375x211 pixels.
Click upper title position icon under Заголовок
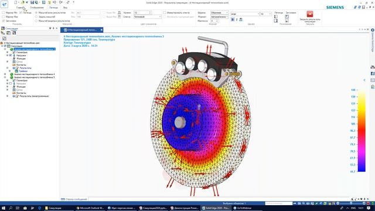[287, 16]
